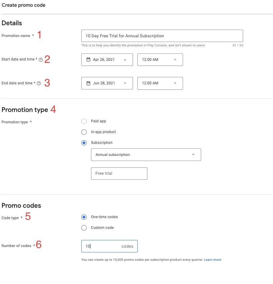Open the Learn more link about promo codes
This screenshot has width=273, height=284.
[x=212, y=259]
